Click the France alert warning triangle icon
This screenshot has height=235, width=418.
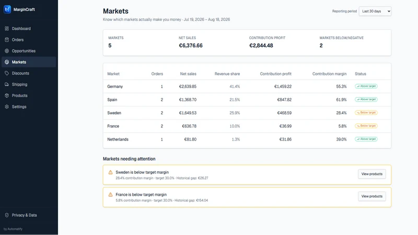coord(110,195)
